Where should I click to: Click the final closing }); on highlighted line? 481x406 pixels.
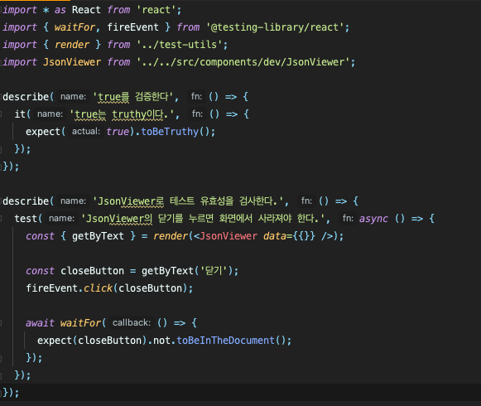click(x=11, y=393)
